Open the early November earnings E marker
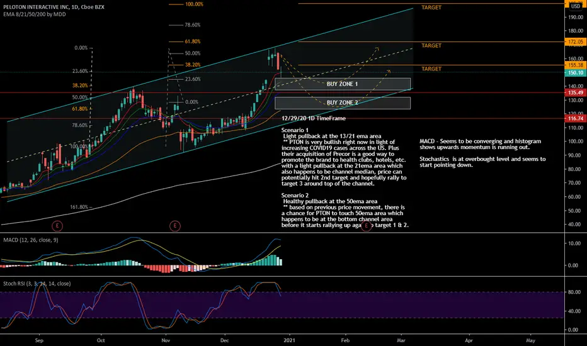 (175, 226)
